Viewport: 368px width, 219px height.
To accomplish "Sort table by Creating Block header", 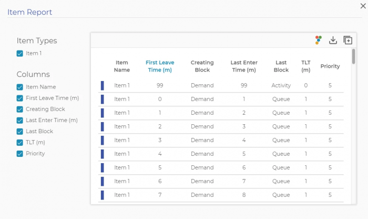I will (202, 66).
